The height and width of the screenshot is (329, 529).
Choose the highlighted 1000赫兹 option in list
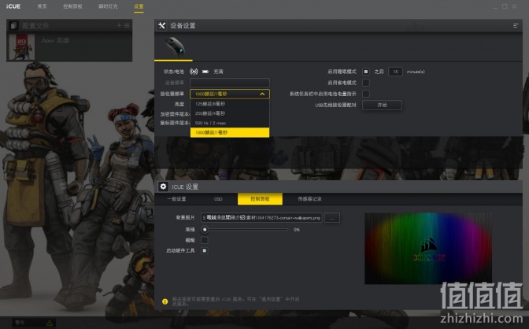click(x=230, y=132)
